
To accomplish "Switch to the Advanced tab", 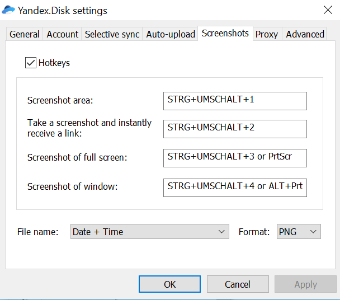I will (305, 34).
